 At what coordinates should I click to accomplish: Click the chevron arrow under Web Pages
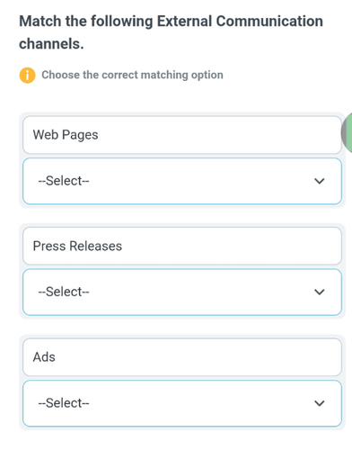(x=320, y=181)
